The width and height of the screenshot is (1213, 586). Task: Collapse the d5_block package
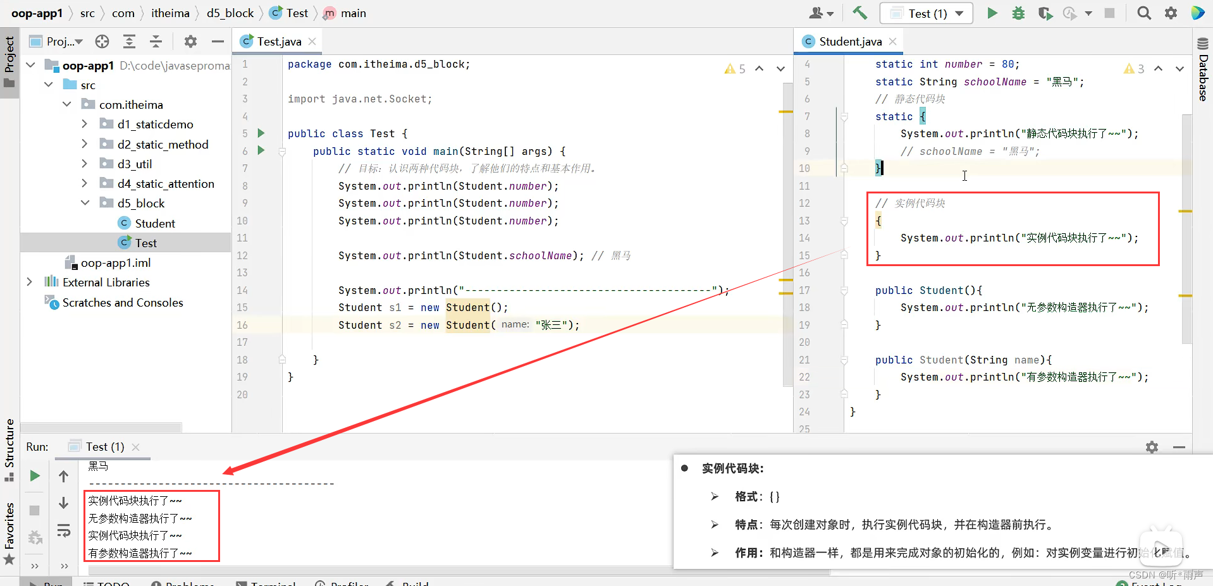click(85, 203)
